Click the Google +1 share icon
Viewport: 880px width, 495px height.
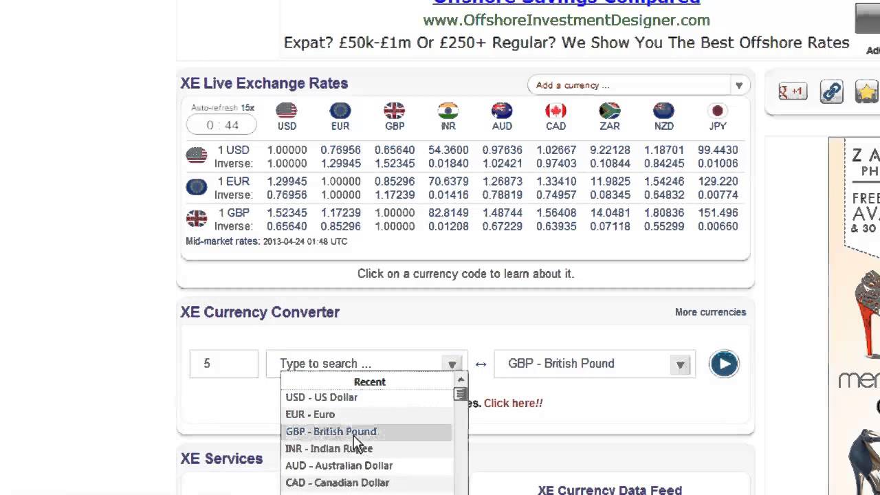click(793, 91)
